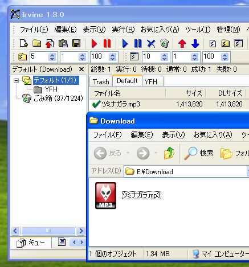Adjust the spinner of the disabled 1 field
This screenshot has height=267, width=249.
[82, 57]
